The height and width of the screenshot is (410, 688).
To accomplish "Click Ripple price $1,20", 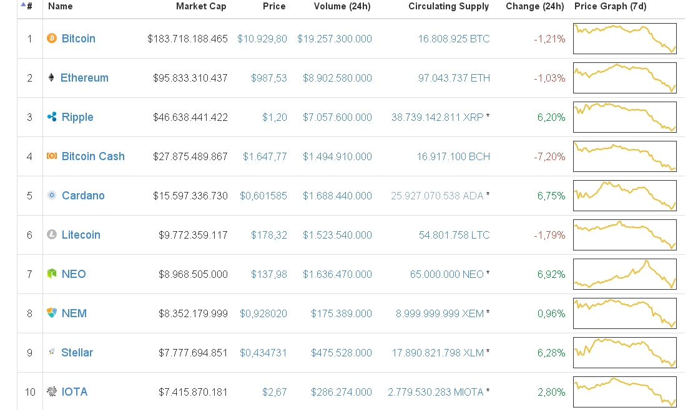I will [274, 117].
